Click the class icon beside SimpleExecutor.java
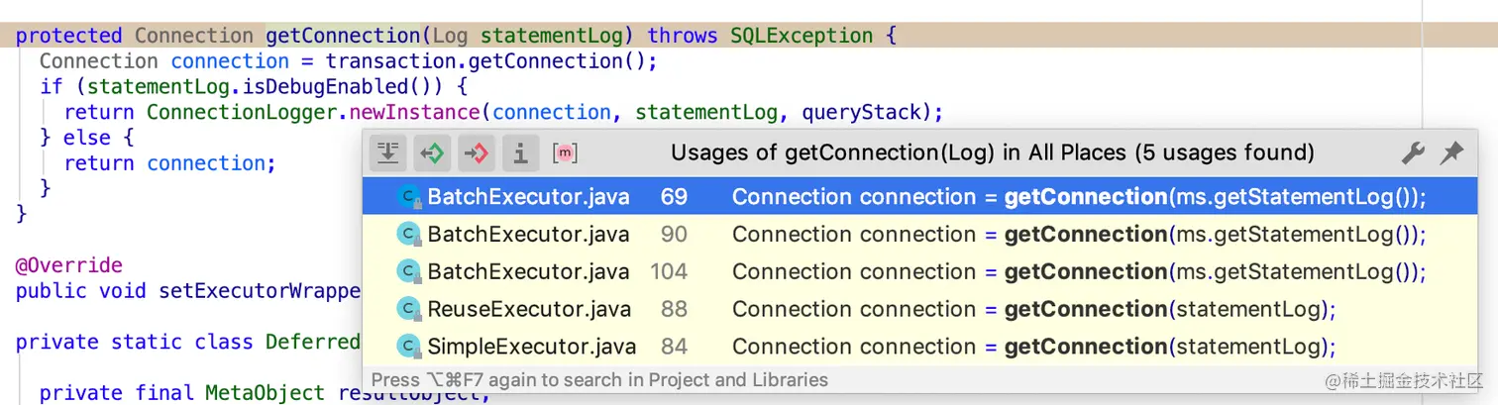This screenshot has width=1498, height=405. [408, 348]
